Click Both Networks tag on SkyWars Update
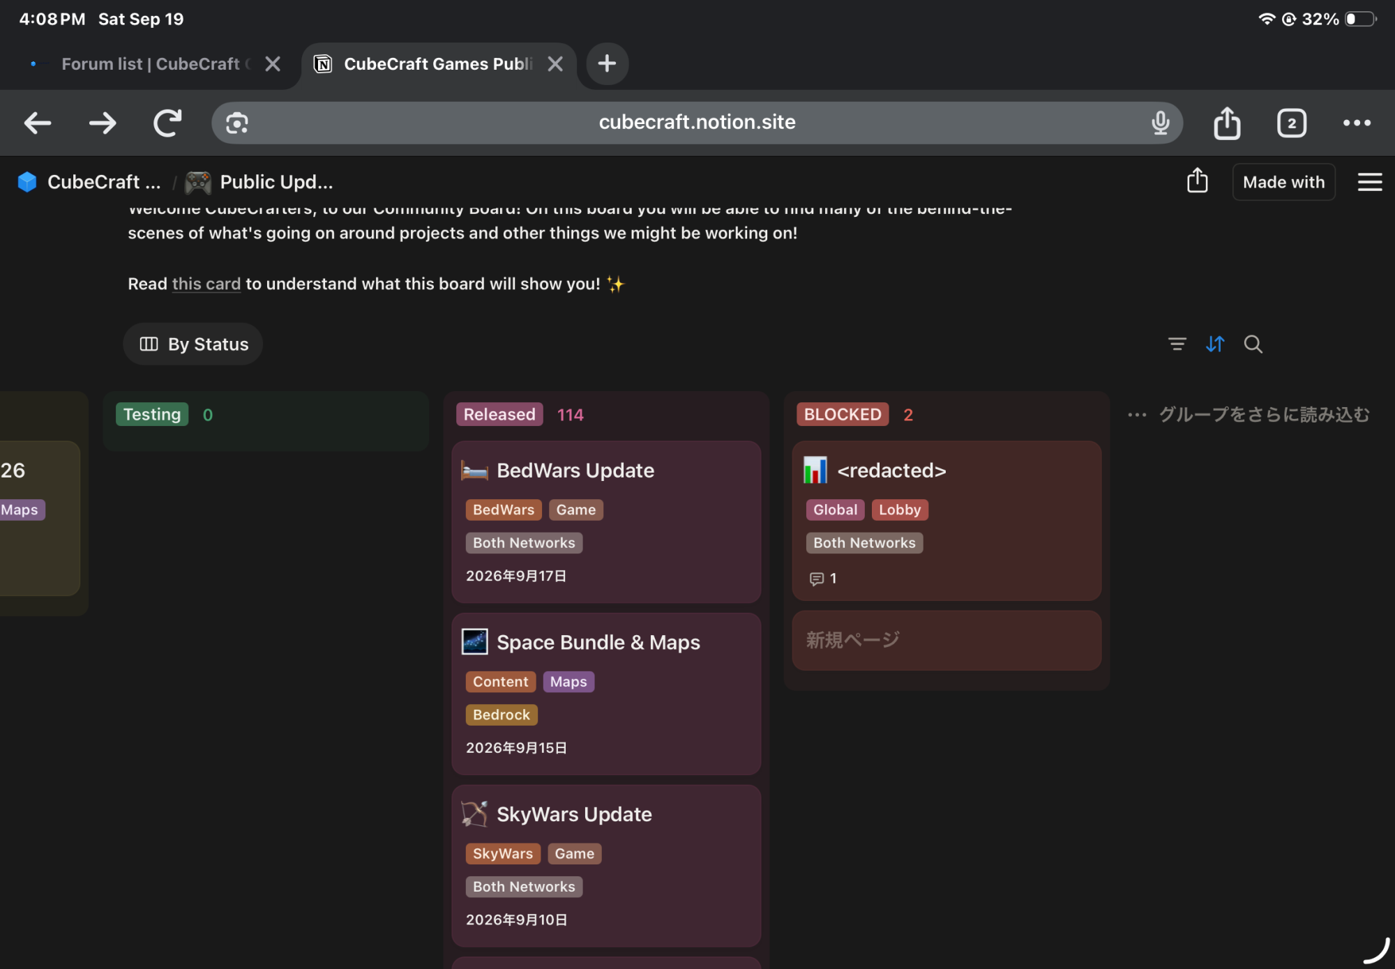The width and height of the screenshot is (1395, 969). (x=524, y=887)
